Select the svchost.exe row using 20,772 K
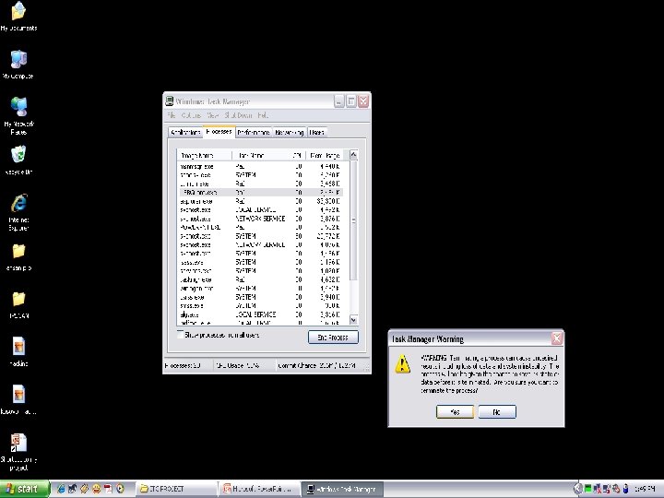 point(260,236)
